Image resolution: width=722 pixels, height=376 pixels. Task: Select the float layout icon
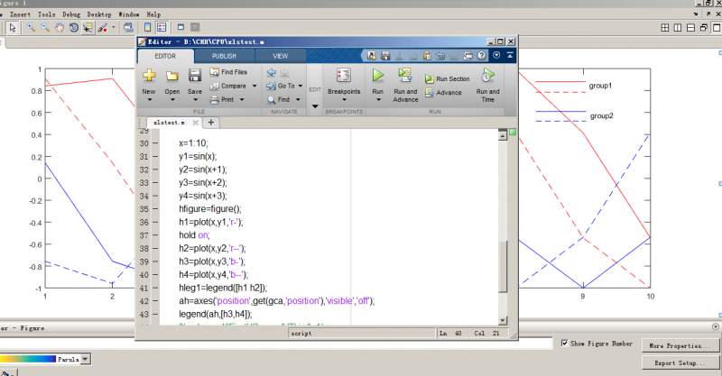704,28
